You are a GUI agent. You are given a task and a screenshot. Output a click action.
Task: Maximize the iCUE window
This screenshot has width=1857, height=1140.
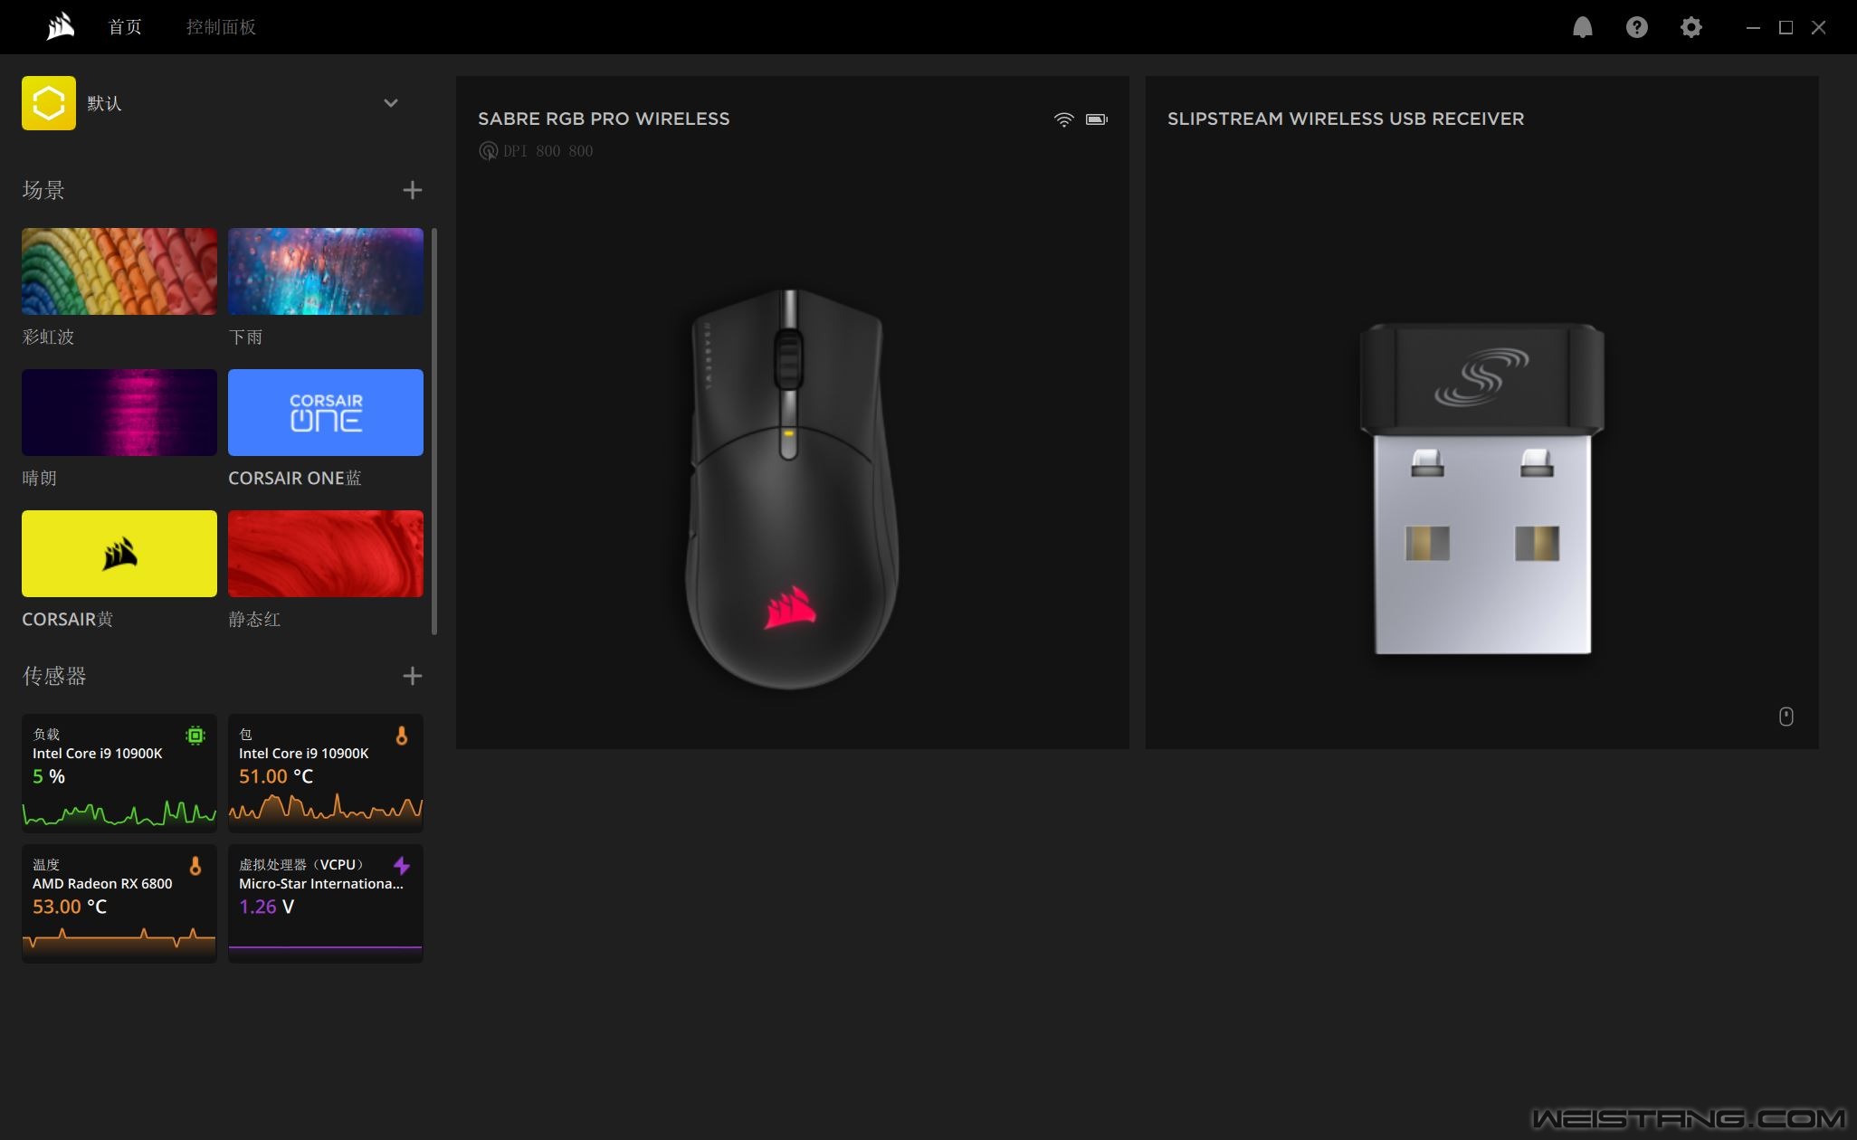[1786, 27]
